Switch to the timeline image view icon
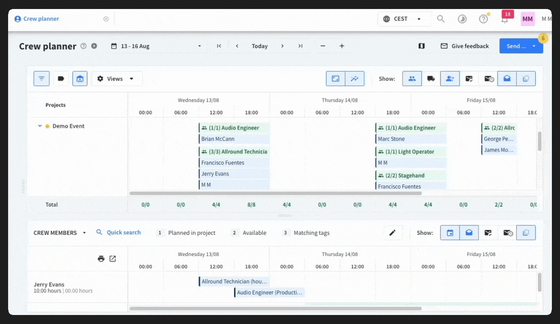 tap(335, 79)
